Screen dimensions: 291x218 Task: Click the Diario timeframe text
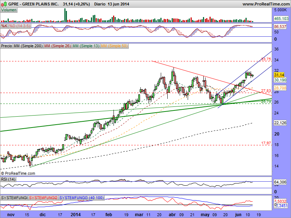(100, 4)
